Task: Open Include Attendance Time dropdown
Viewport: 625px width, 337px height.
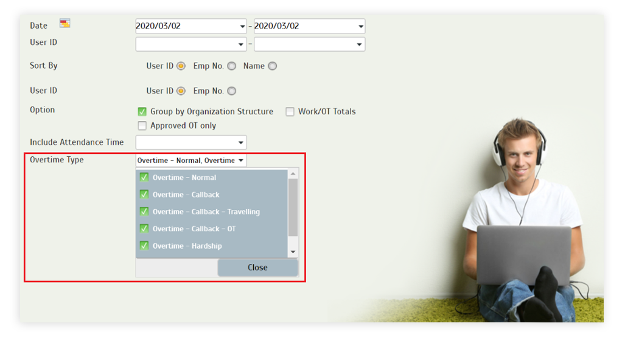Action: coord(191,142)
